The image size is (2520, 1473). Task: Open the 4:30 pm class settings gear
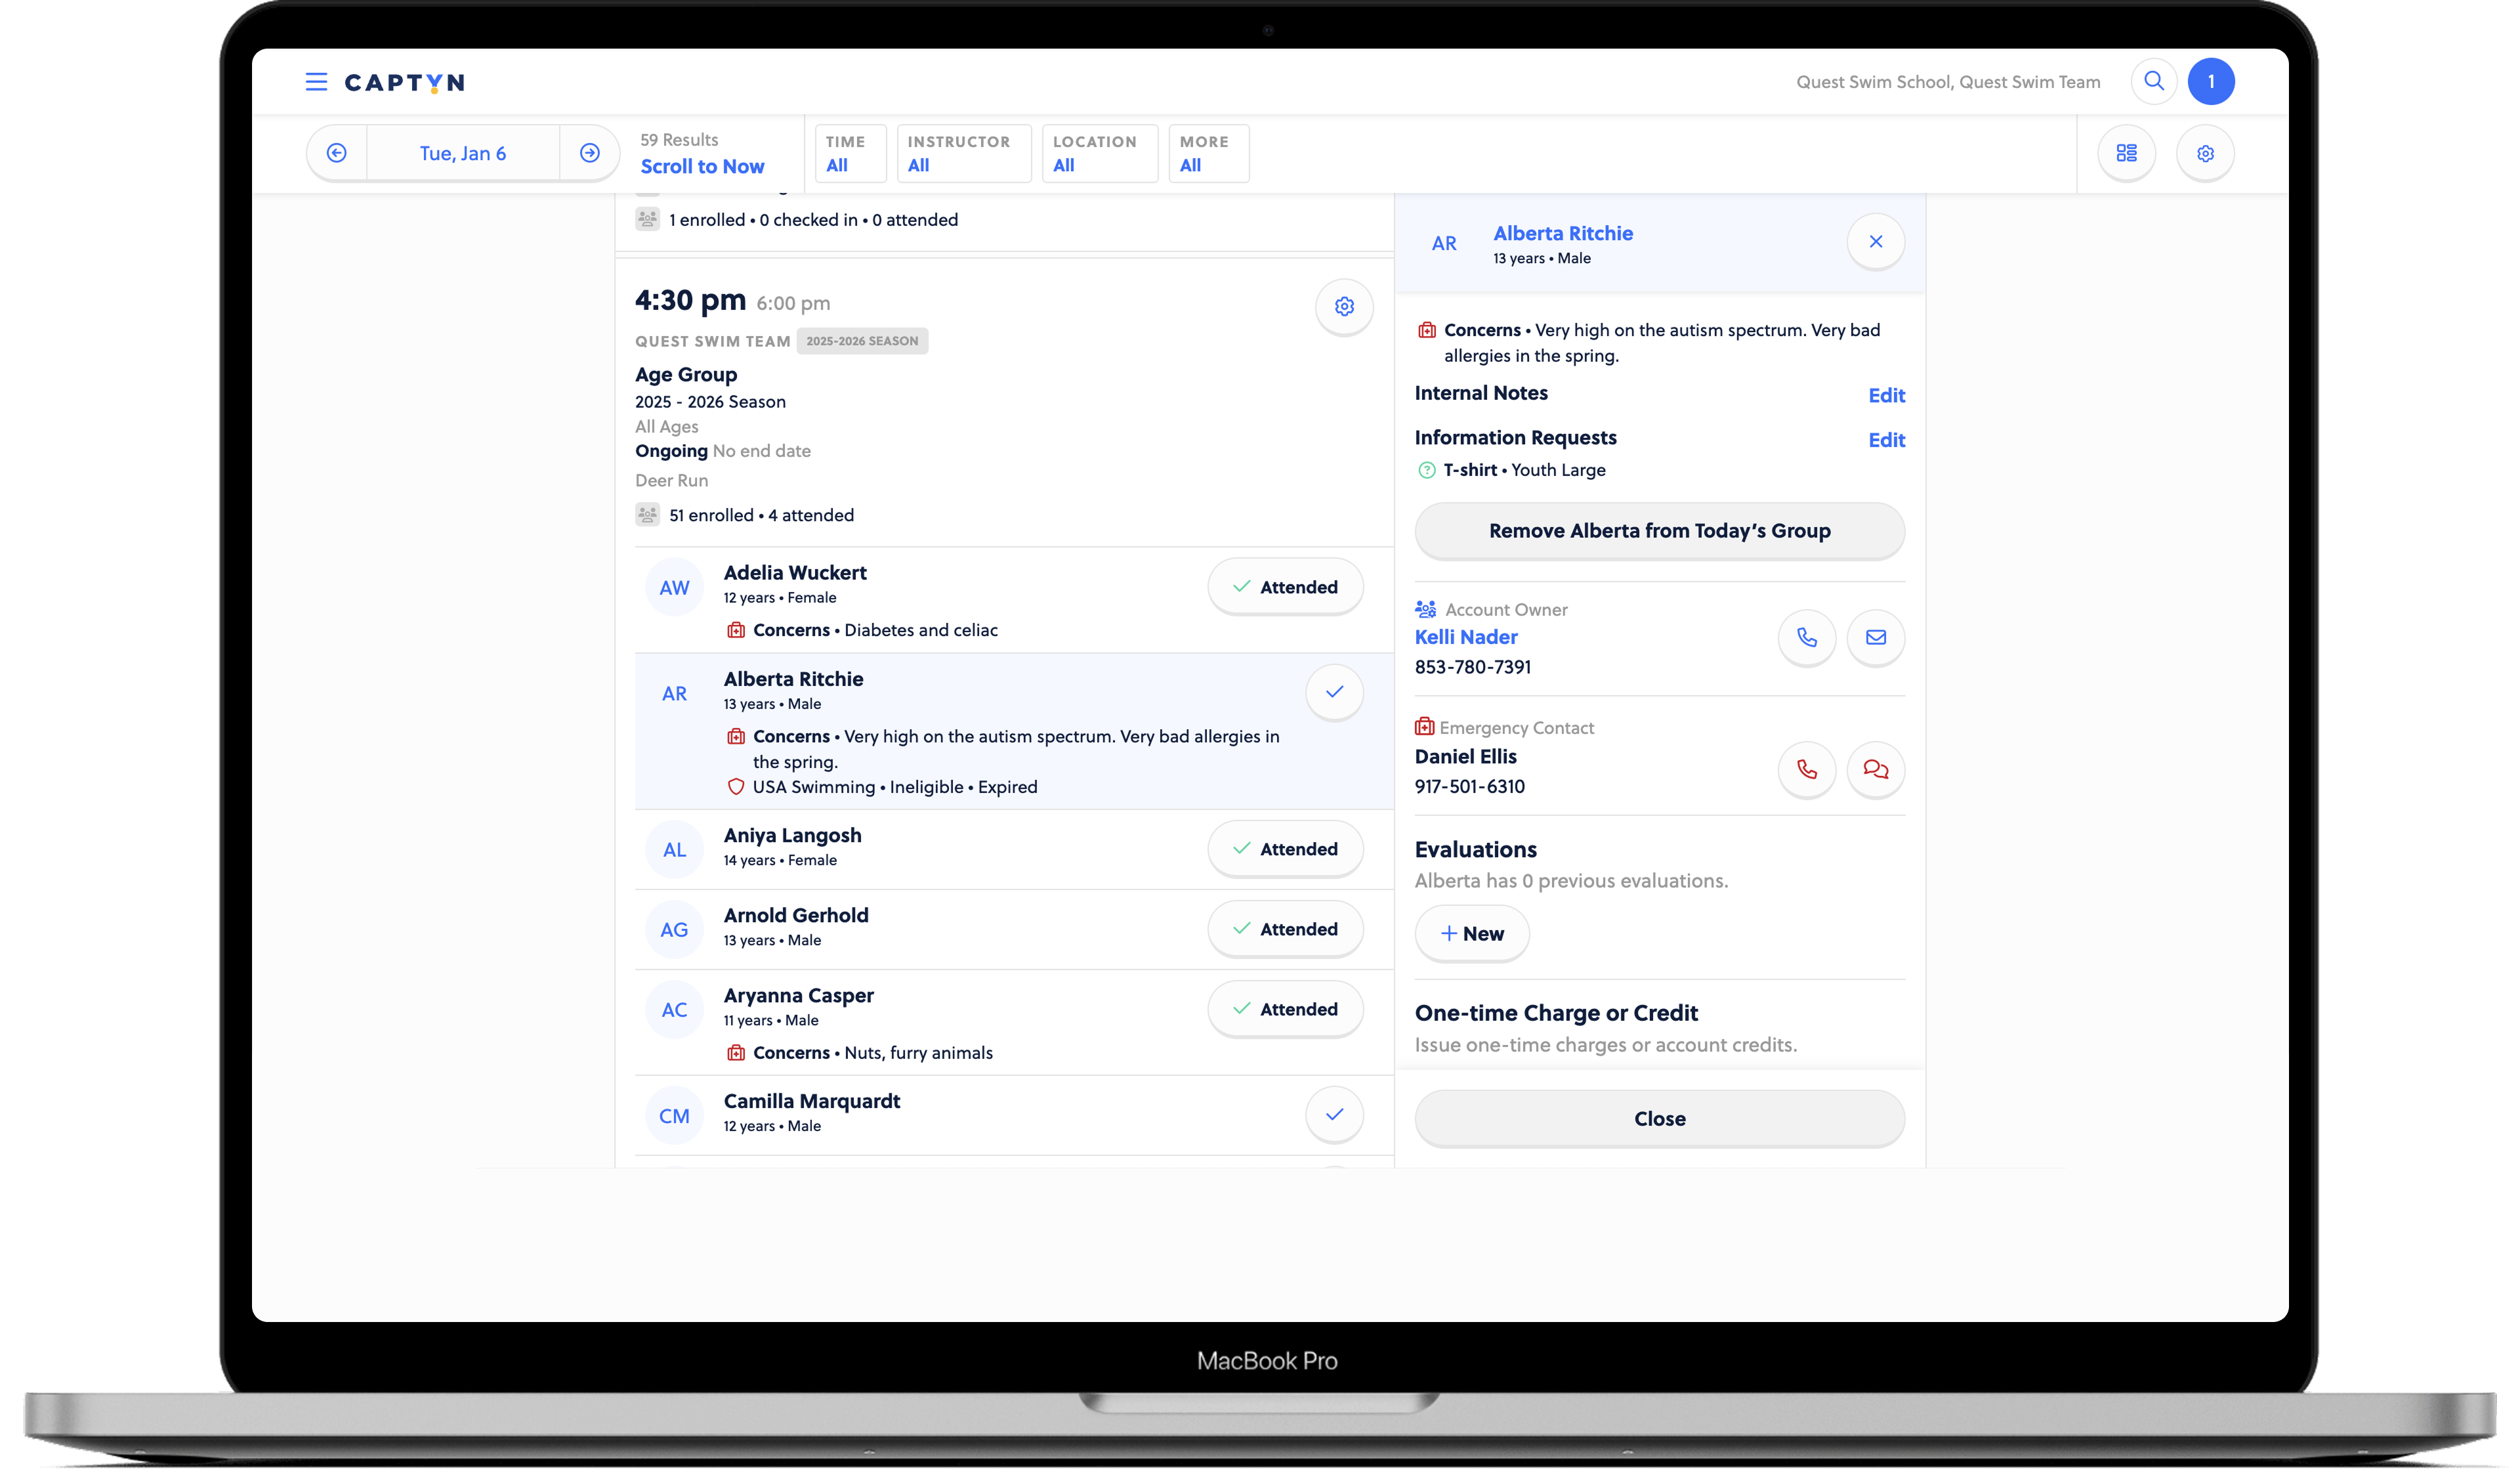click(1344, 307)
